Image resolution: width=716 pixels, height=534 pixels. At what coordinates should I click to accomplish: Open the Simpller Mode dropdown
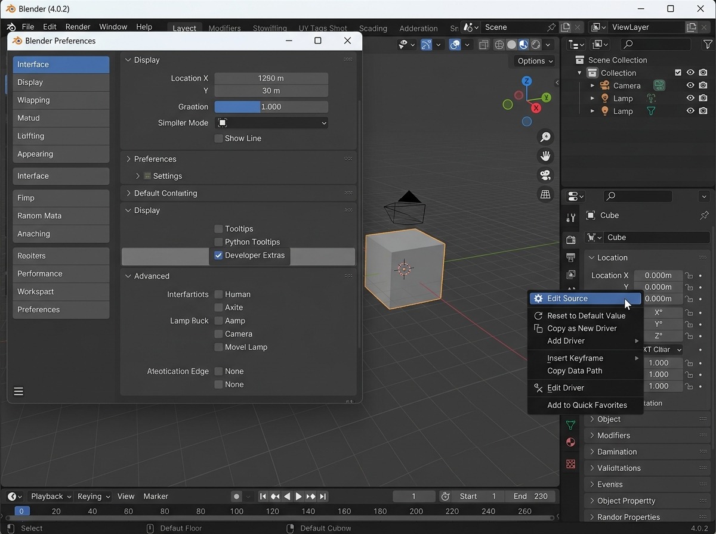tap(271, 123)
